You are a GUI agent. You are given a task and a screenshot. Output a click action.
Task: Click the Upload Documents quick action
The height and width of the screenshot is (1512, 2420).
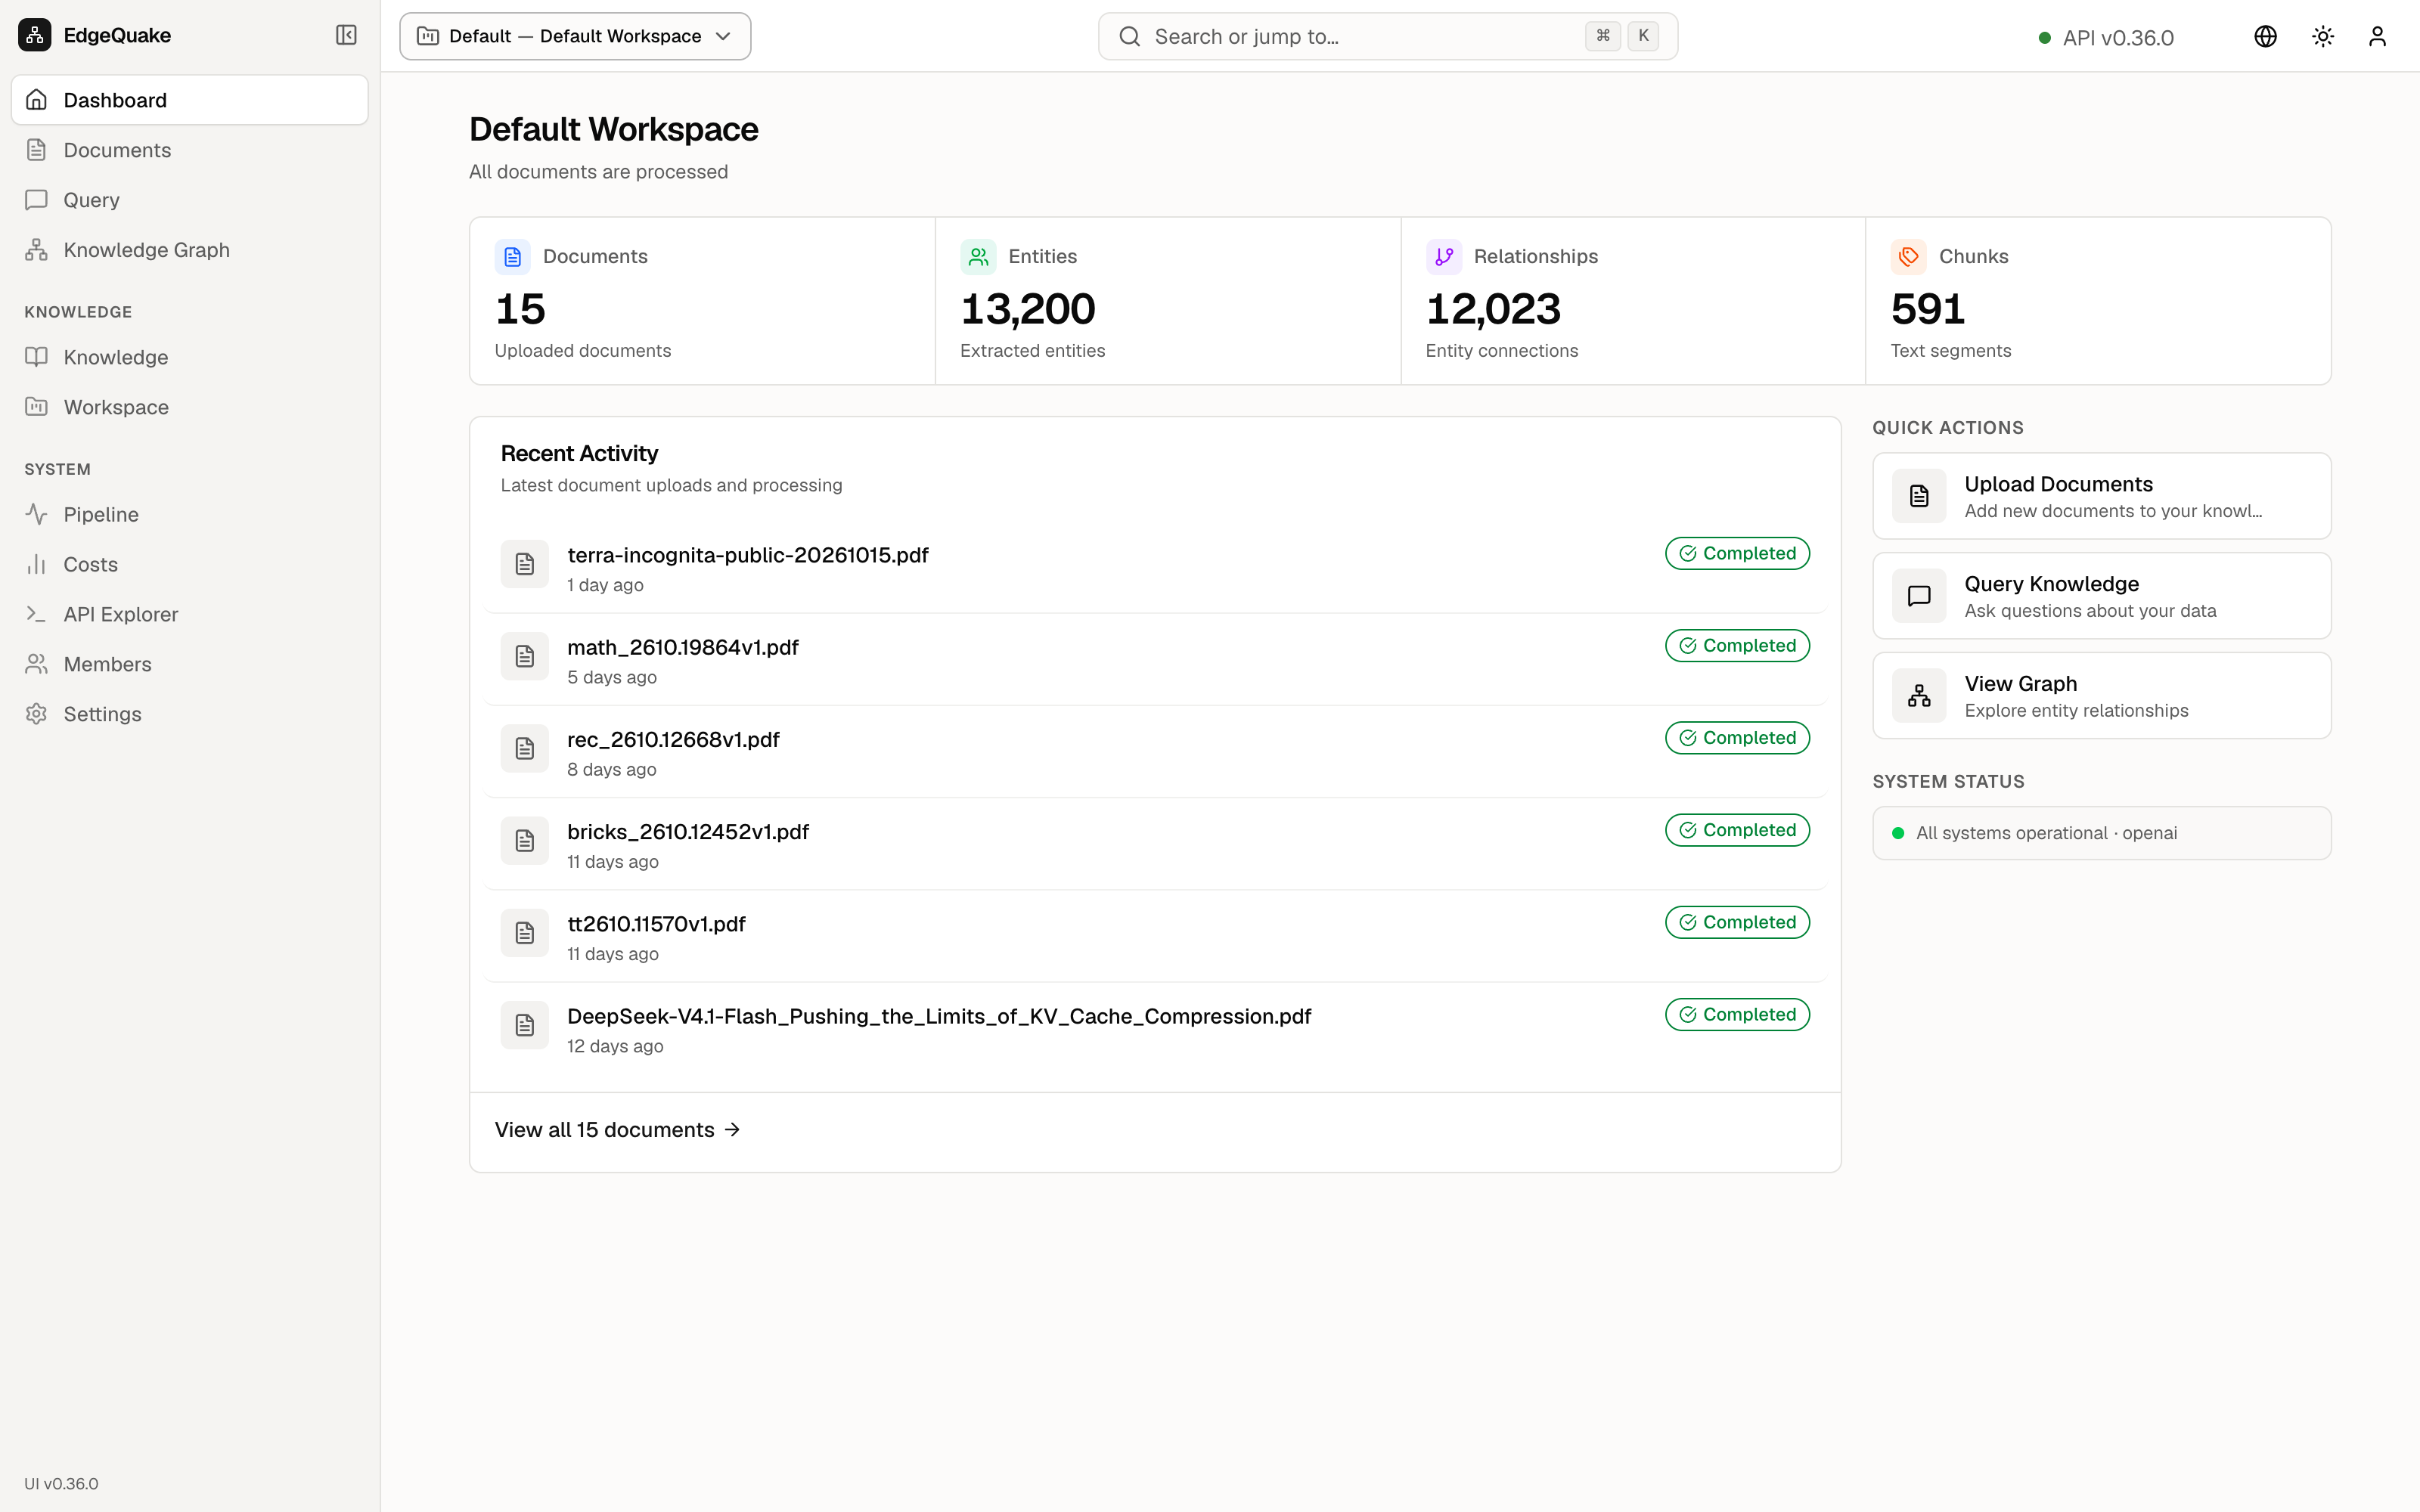[x=2101, y=496]
